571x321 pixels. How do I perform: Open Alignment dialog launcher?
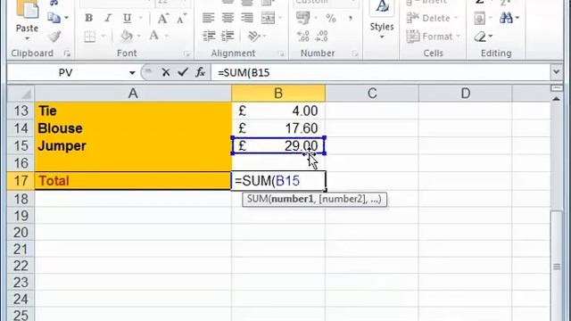[x=282, y=53]
